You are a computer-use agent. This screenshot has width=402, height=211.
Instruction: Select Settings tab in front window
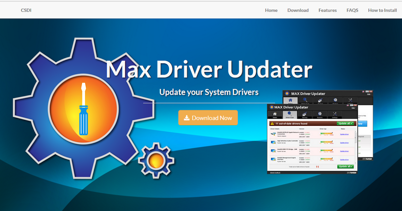pyautogui.click(x=335, y=115)
